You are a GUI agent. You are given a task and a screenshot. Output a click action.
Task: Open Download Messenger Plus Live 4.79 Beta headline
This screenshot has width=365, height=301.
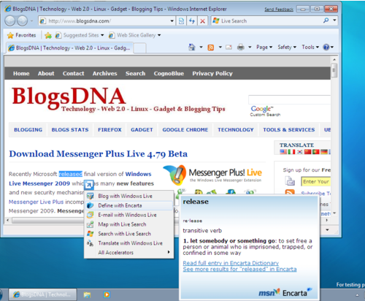pos(99,154)
